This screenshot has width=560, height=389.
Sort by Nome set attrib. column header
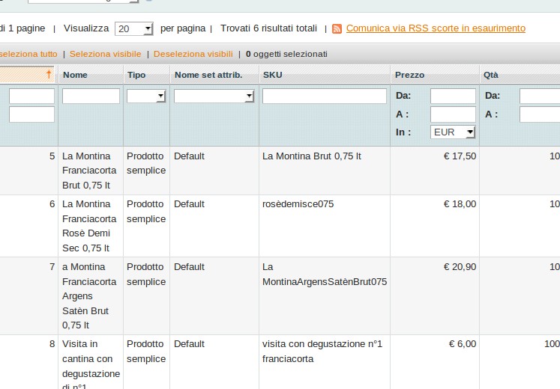208,75
